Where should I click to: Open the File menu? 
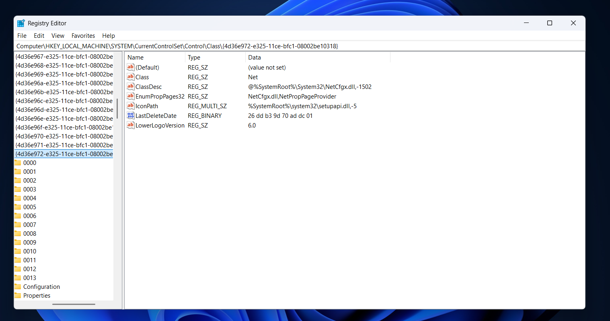22,35
